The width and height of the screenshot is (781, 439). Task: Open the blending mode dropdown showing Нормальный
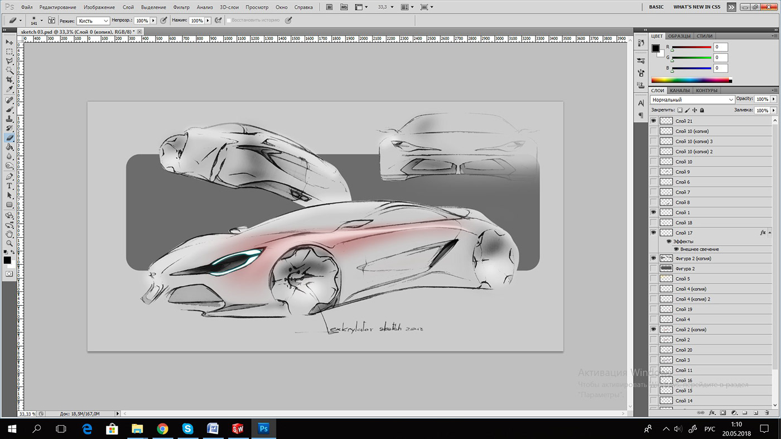692,99
